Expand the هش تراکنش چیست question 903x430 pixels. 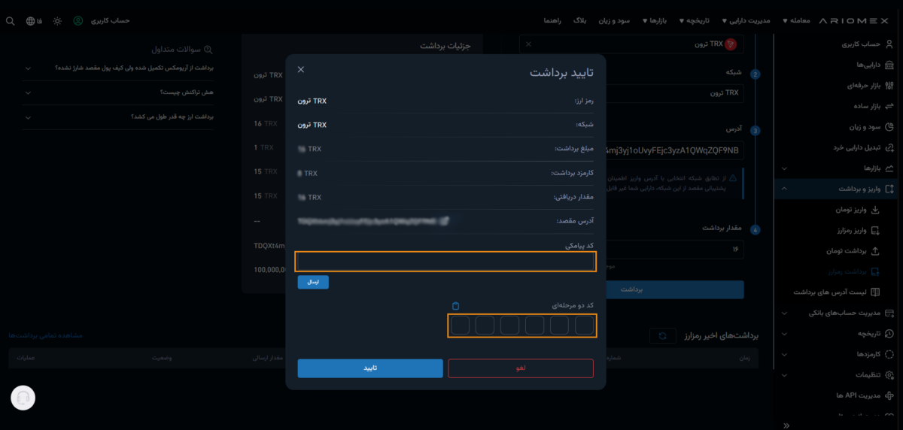(x=28, y=92)
